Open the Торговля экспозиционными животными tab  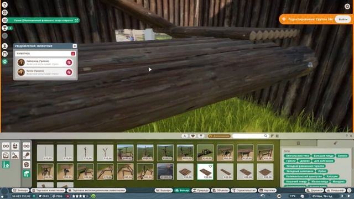[96, 190]
